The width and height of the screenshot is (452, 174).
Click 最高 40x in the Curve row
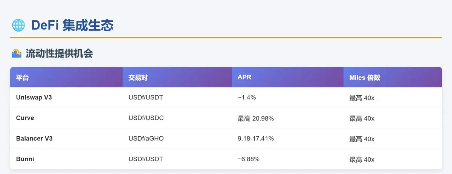pyautogui.click(x=362, y=118)
